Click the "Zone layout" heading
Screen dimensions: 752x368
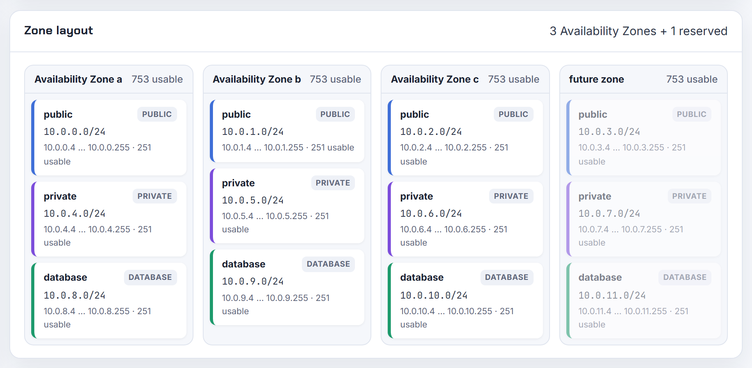[x=59, y=31]
